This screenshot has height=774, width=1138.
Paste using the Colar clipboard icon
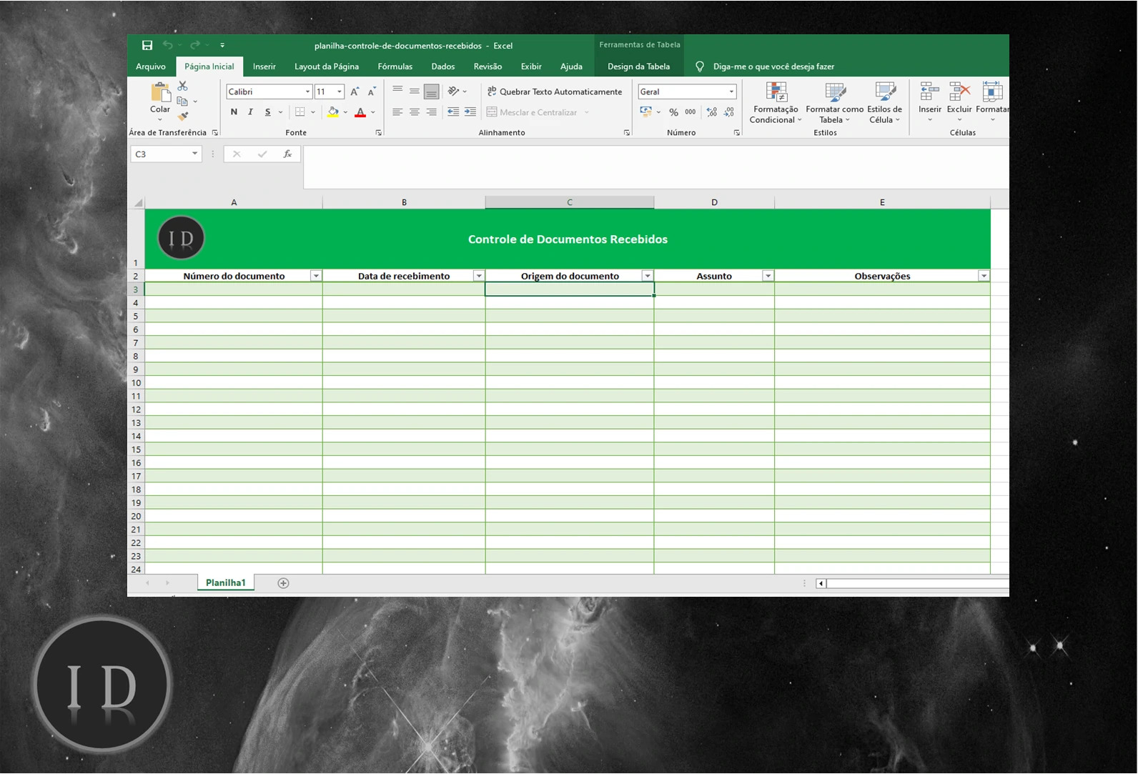pos(160,93)
